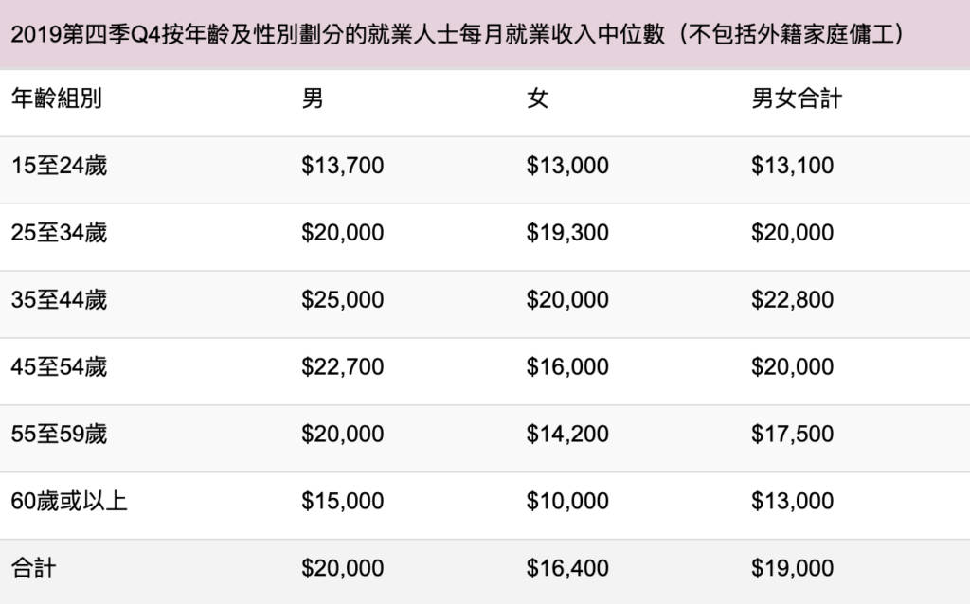The height and width of the screenshot is (604, 970).
Task: Select the 男女合計 column header
Action: 796,98
